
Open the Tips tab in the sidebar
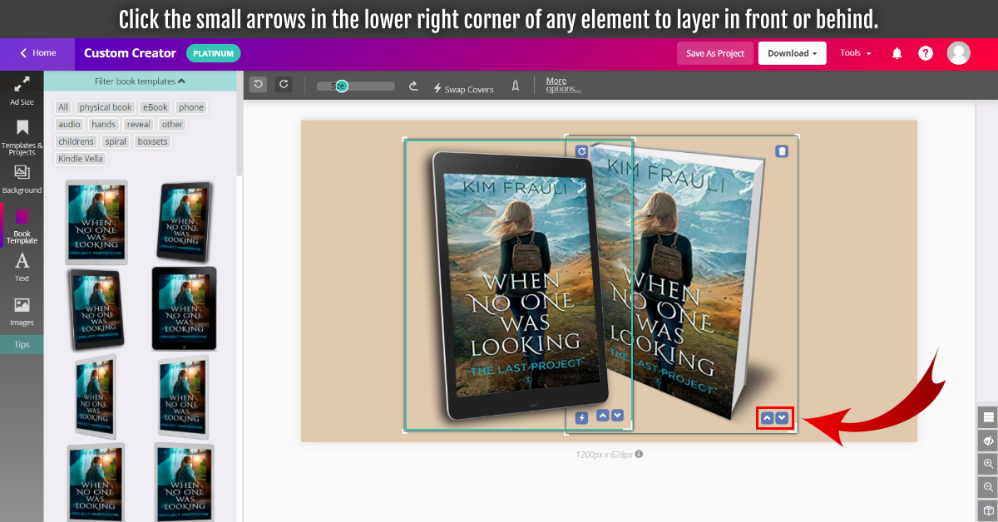click(x=22, y=344)
